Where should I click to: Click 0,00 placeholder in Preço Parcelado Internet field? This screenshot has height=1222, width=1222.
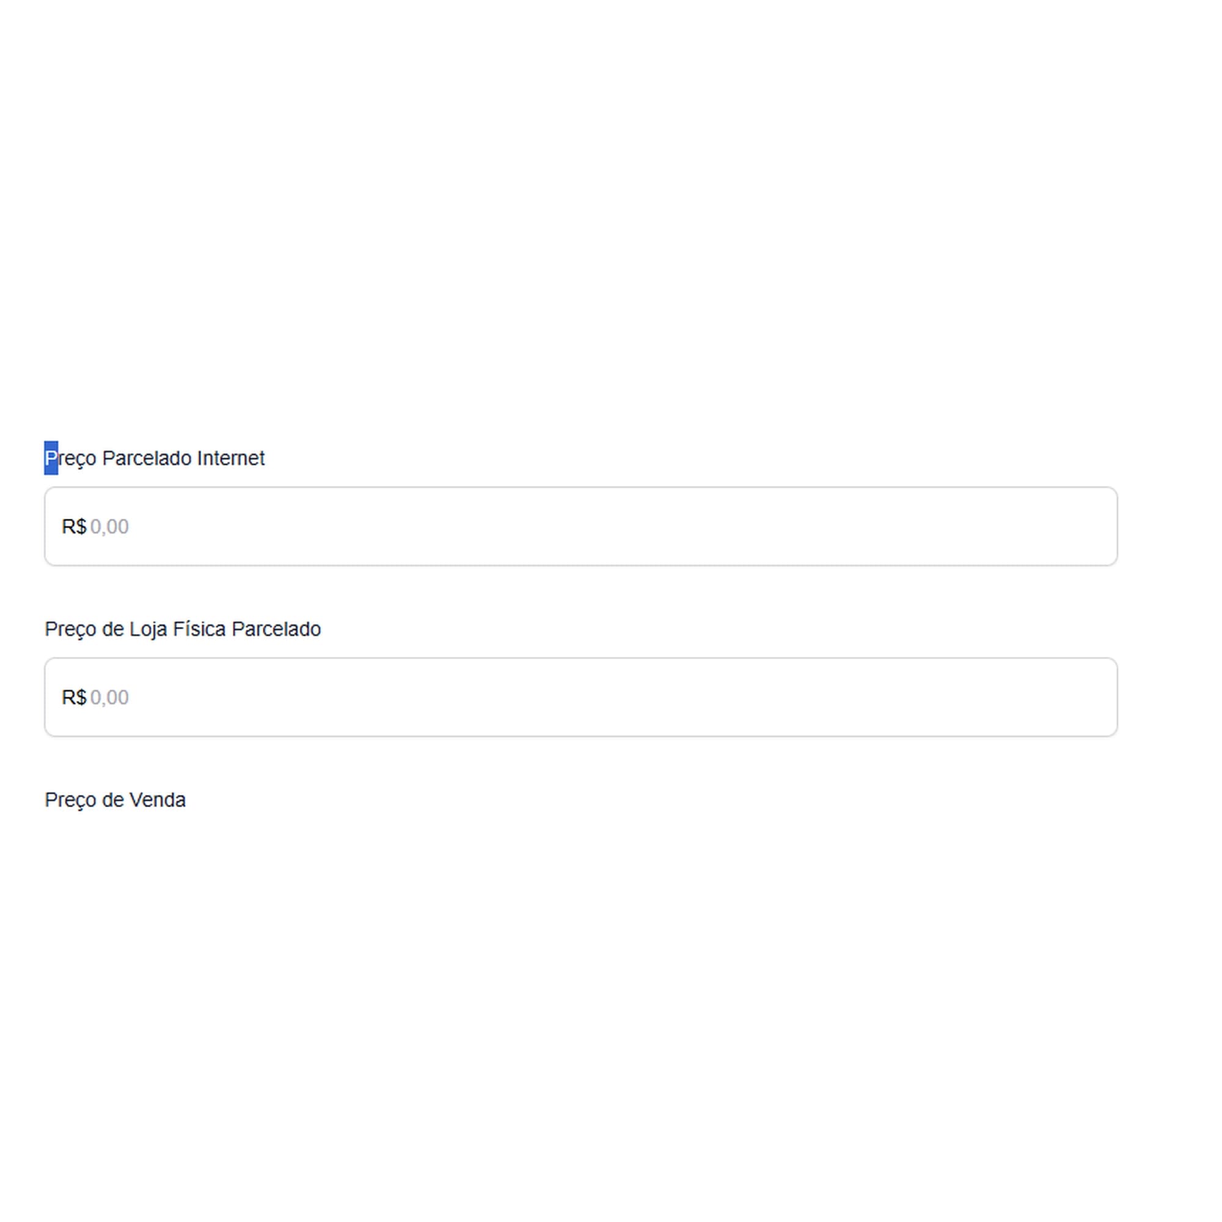pos(109,526)
